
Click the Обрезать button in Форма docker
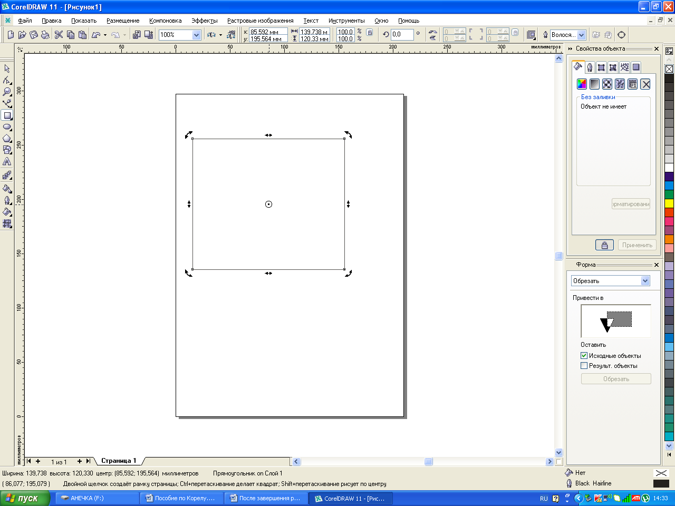click(x=616, y=379)
